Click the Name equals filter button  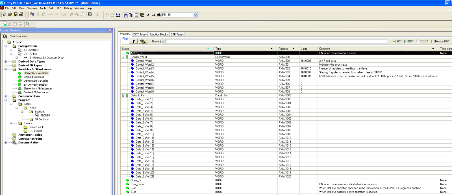(162, 42)
